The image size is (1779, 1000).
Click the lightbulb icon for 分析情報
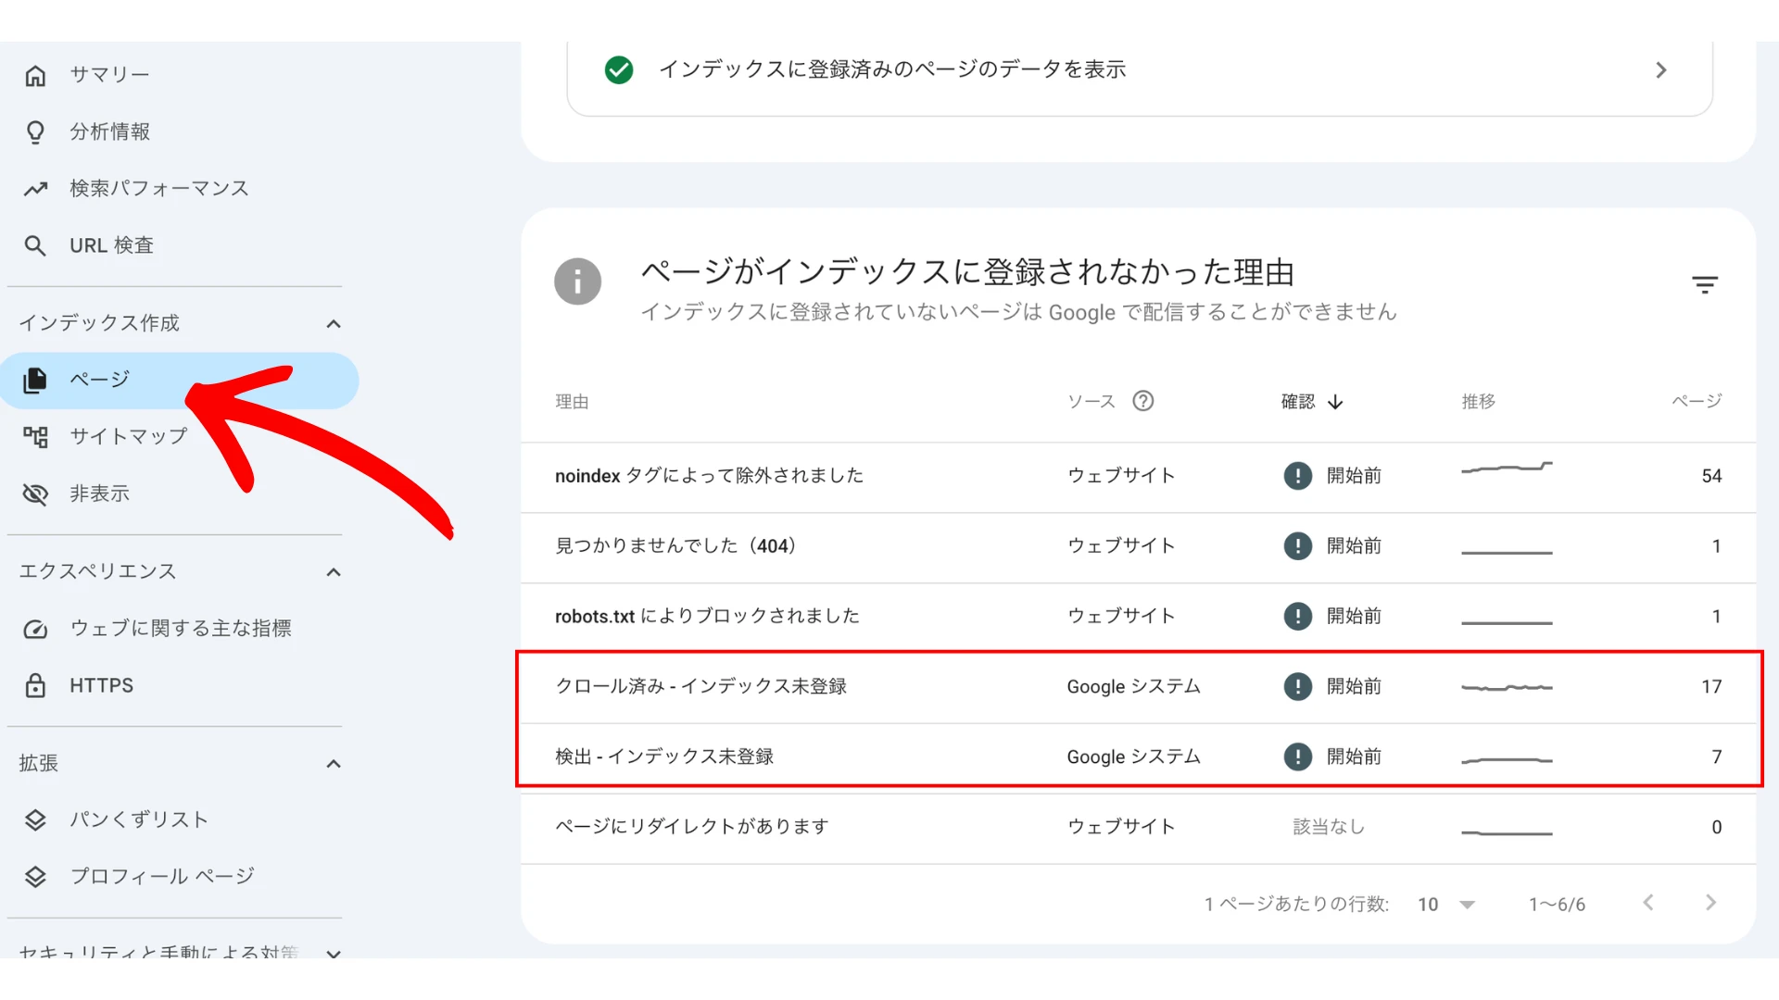tap(35, 132)
